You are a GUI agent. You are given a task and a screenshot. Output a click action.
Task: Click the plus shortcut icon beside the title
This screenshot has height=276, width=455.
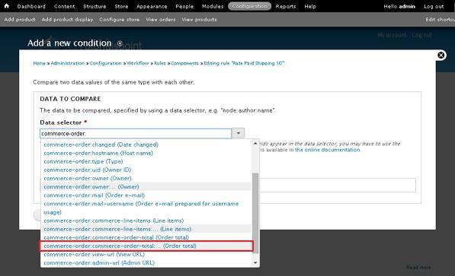120,43
